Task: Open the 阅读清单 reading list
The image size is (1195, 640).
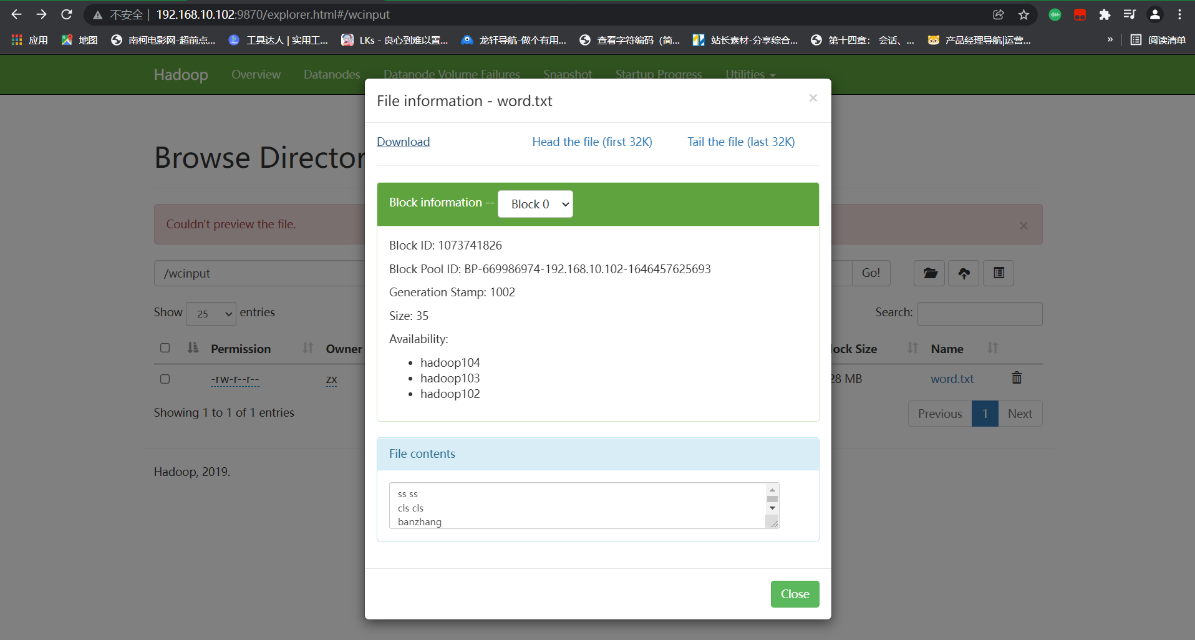Action: click(1158, 40)
